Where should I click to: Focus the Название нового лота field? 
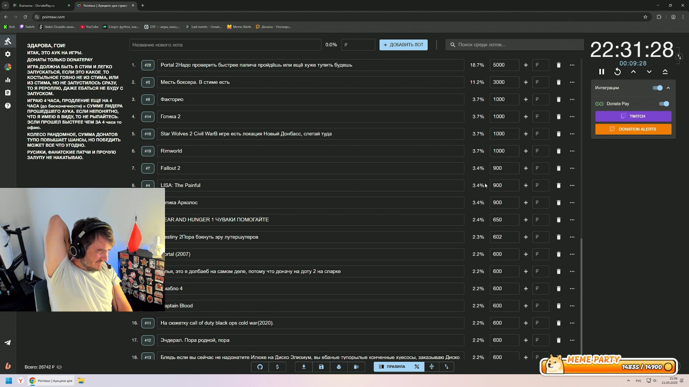click(x=225, y=45)
